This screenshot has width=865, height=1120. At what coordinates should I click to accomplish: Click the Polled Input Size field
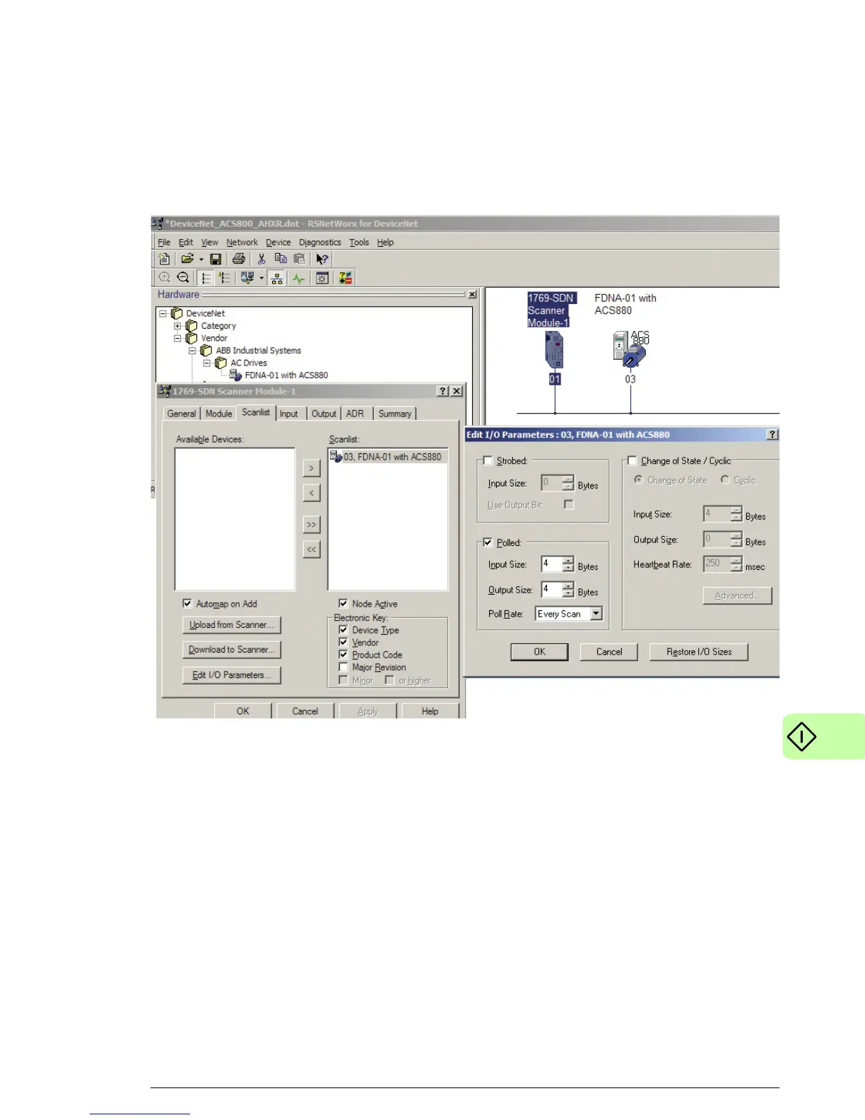point(552,564)
